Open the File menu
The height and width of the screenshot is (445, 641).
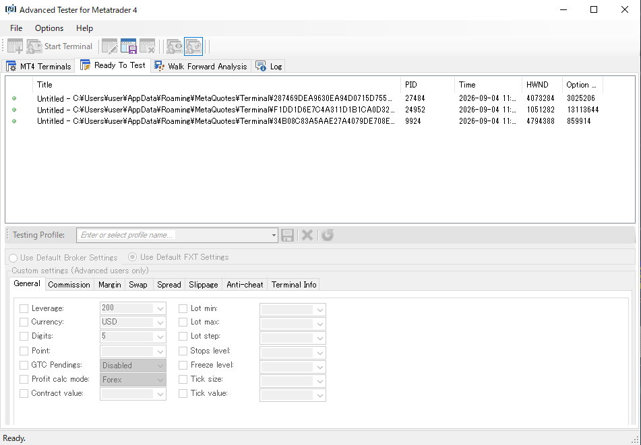click(x=16, y=28)
